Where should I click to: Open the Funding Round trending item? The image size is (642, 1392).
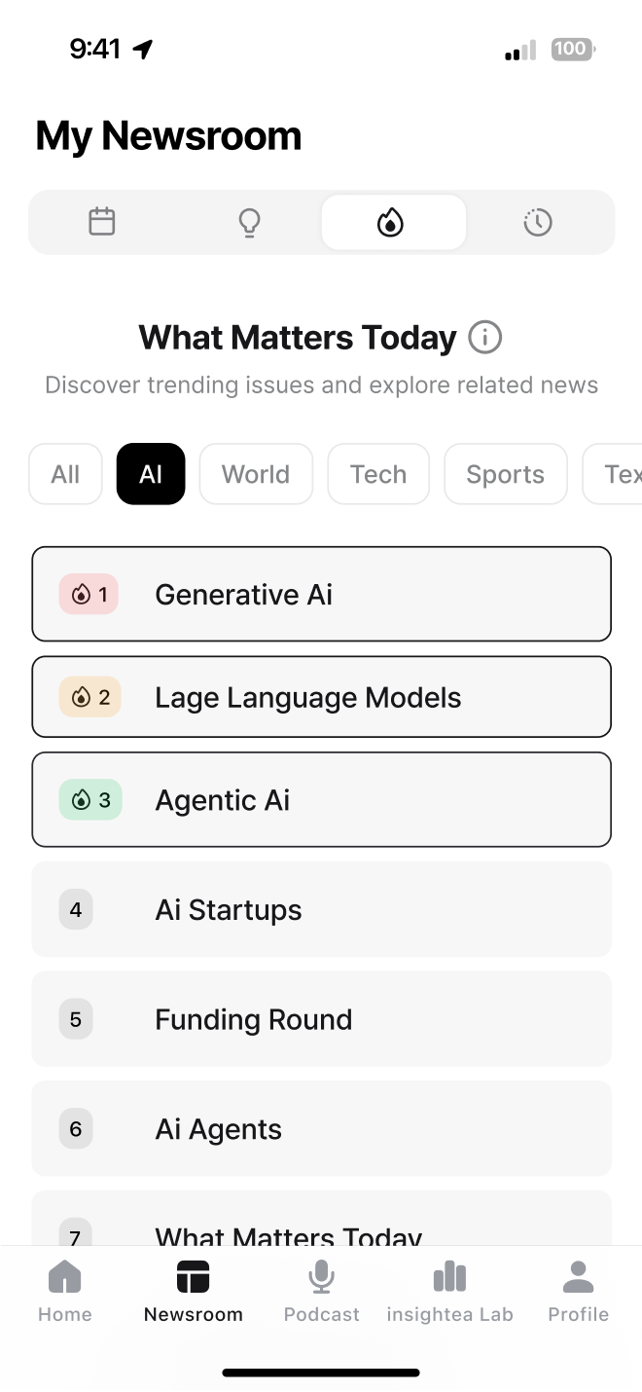coord(321,1018)
